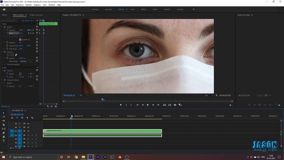Click the insert sequences as nests icon
284x160 pixels.
click(x=12, y=118)
